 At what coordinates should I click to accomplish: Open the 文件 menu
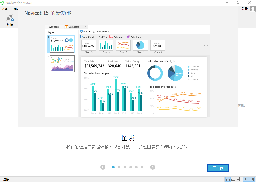(4, 9)
